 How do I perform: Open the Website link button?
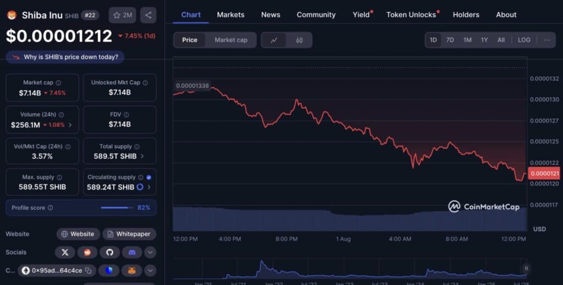coord(78,234)
